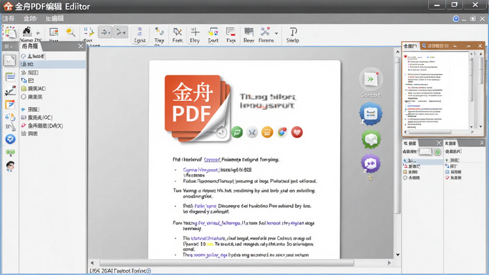The width and height of the screenshot is (489, 275).
Task: Click the blue paw circle sidebar icon
Action: pos(11,139)
